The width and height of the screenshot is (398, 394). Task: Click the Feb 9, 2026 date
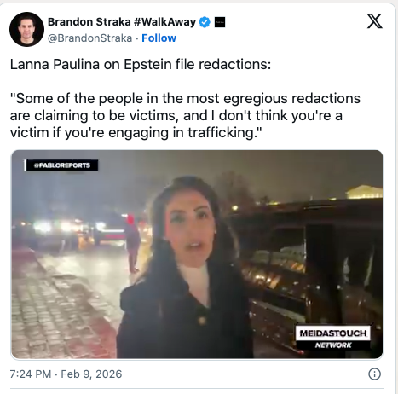[x=91, y=374]
